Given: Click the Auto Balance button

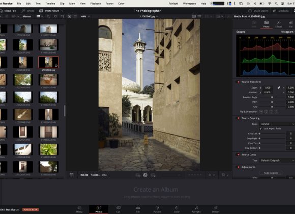Looking at the screenshot, I should 271,173.
